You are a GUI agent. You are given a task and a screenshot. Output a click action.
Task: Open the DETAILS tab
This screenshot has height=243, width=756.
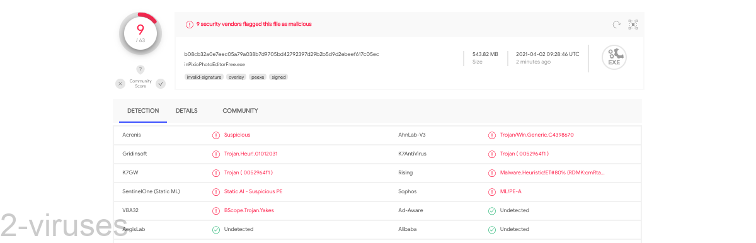pyautogui.click(x=186, y=111)
